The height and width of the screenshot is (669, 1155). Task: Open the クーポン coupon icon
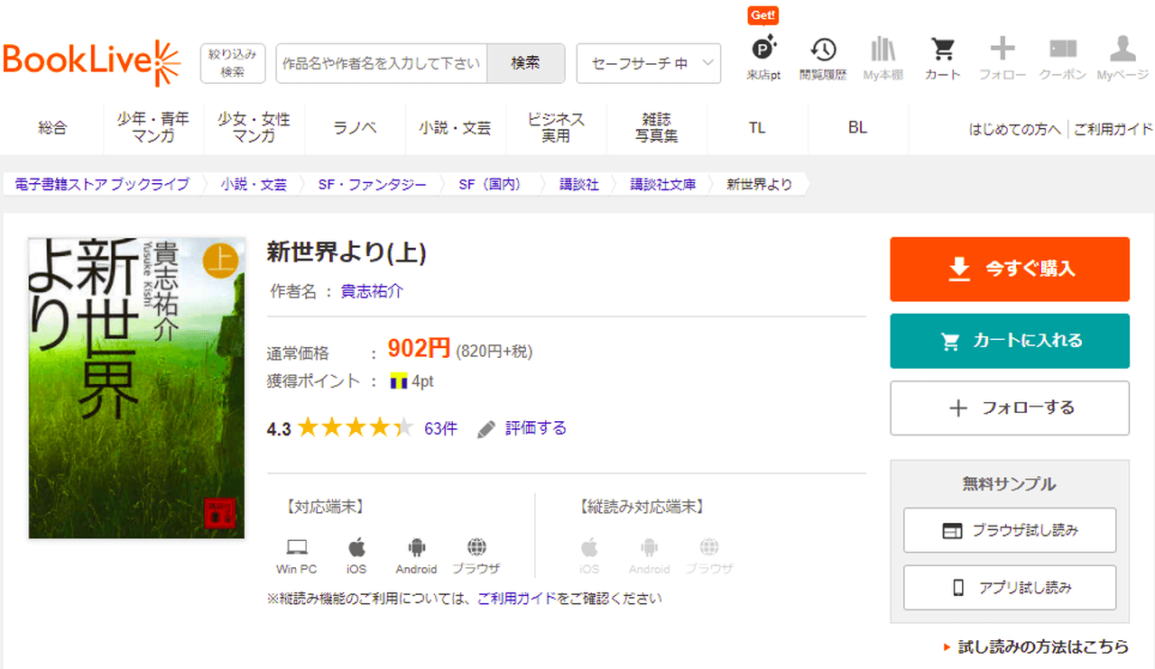pos(1062,59)
